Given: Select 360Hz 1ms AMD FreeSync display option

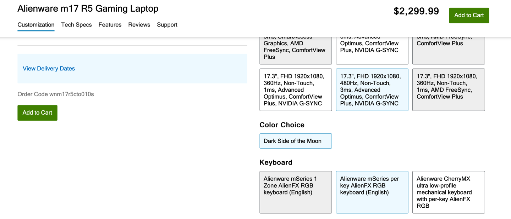Looking at the screenshot, I should pyautogui.click(x=449, y=90).
